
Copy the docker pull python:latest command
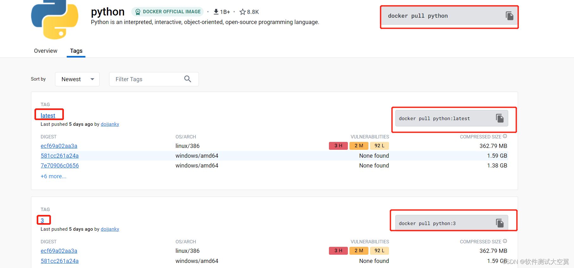click(500, 119)
